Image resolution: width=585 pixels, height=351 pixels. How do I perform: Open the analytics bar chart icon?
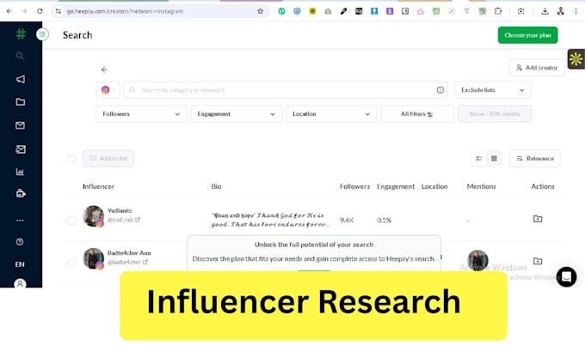(20, 172)
